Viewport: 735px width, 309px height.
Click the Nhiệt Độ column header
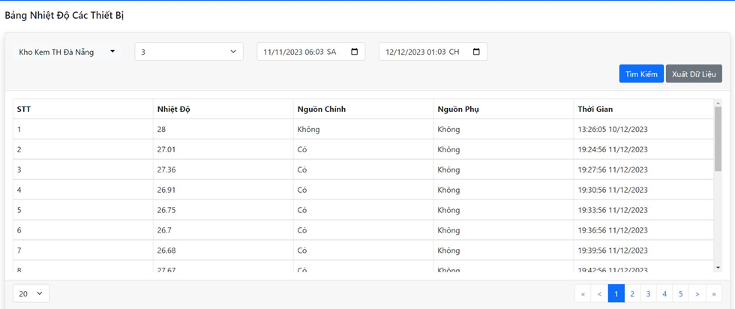click(x=174, y=109)
